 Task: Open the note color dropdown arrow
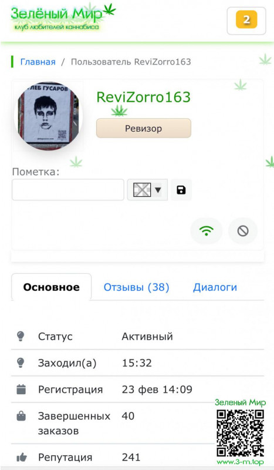(x=158, y=190)
